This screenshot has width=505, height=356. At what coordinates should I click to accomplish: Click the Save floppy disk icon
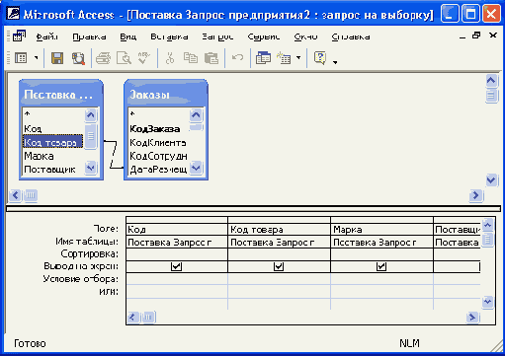[57, 58]
